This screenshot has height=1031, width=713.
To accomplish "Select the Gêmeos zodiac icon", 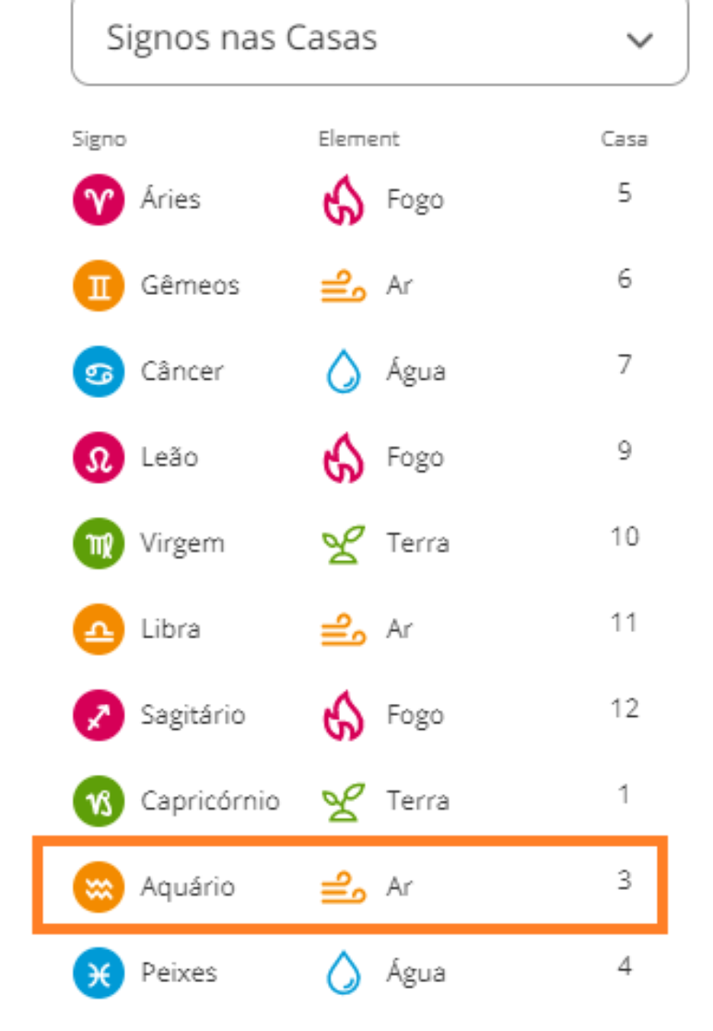I will pos(98,286).
